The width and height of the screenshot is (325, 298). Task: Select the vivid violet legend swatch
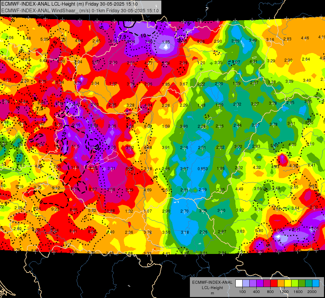[260, 283]
